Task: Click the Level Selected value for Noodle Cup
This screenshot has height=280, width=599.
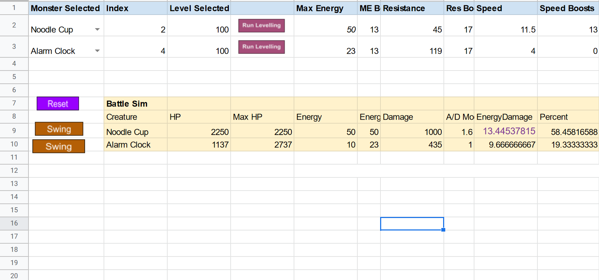Action: [x=199, y=30]
